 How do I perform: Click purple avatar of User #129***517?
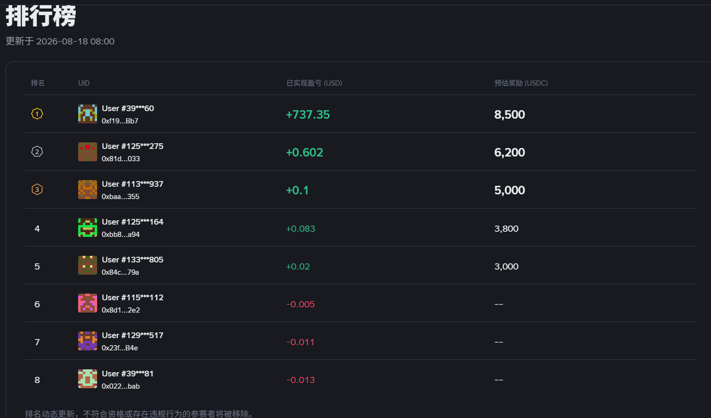pos(88,341)
